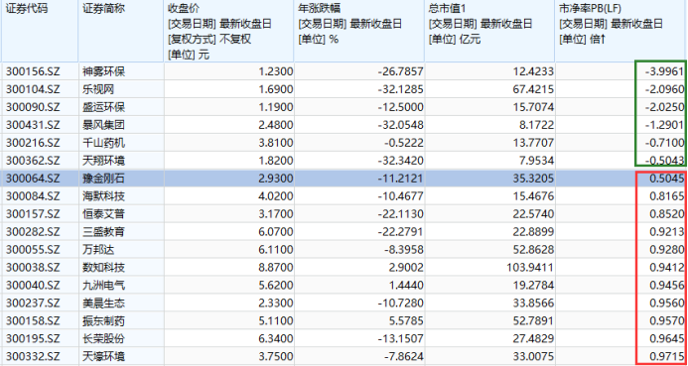Select stock code 300090.SZ
This screenshot has width=688, height=366.
(x=33, y=107)
